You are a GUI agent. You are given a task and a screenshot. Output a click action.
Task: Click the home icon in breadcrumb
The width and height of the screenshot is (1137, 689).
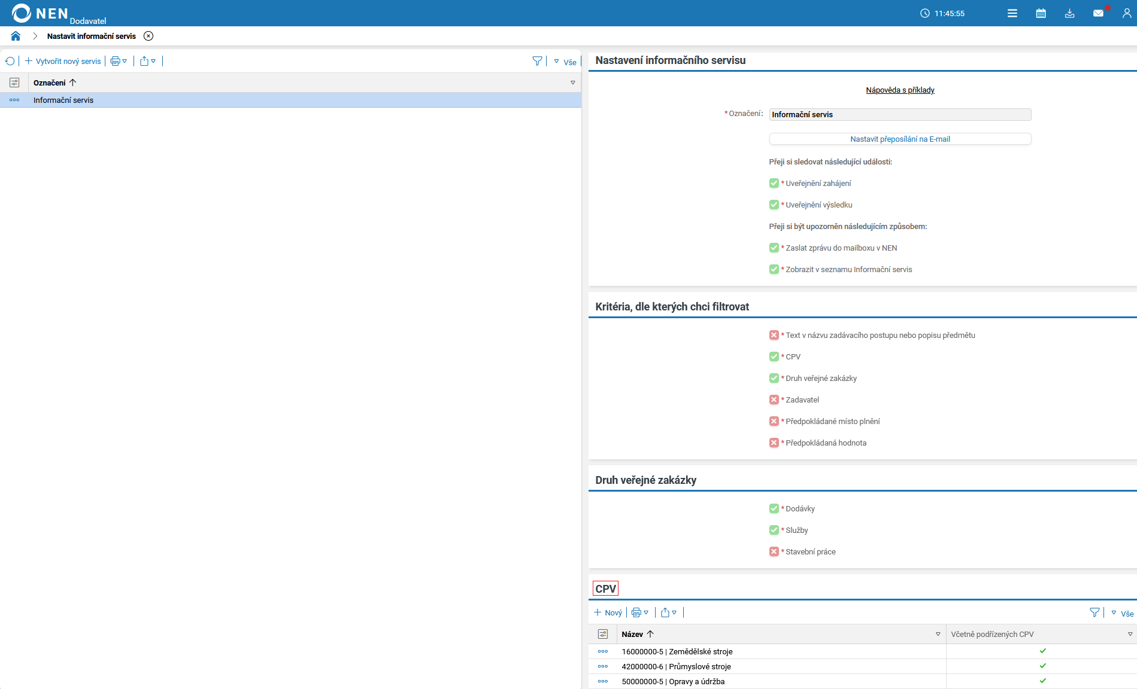[x=16, y=36]
